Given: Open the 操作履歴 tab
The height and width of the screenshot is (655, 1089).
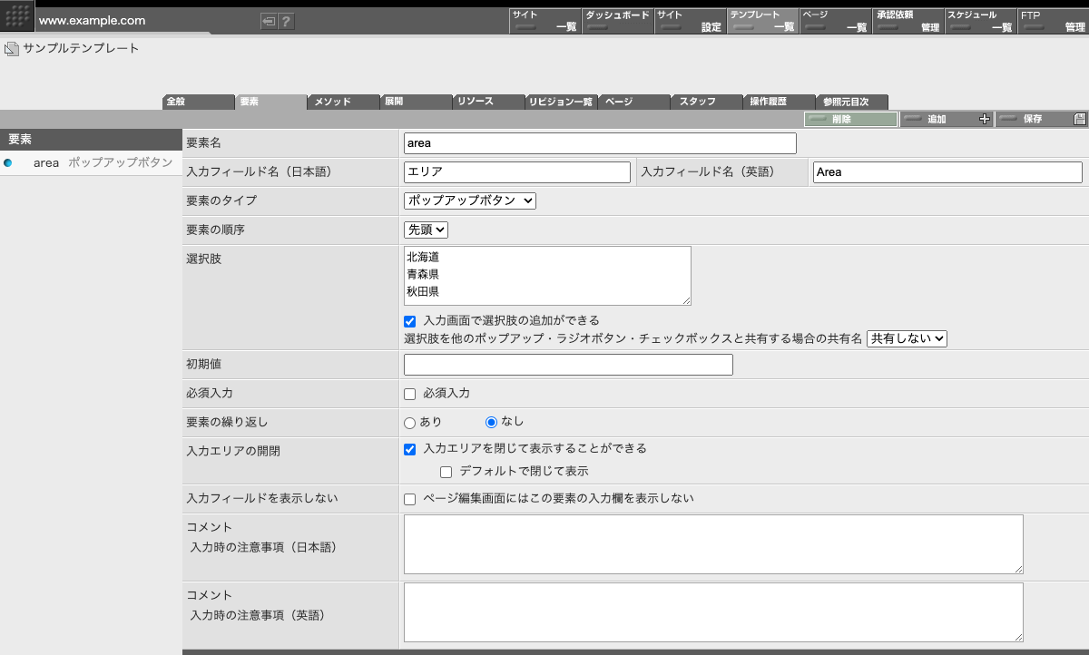Looking at the screenshot, I should (780, 102).
